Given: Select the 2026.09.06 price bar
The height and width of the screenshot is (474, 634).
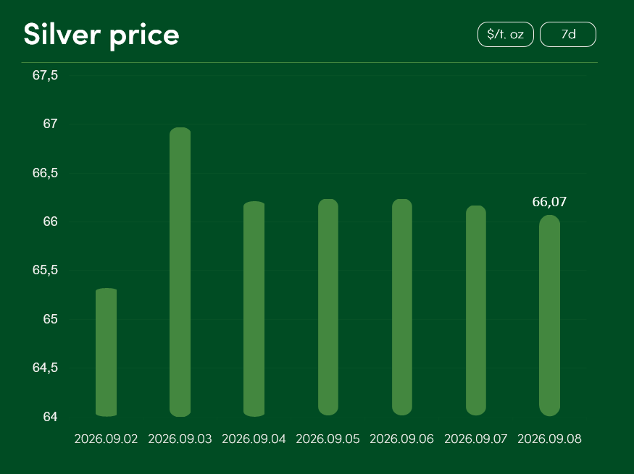Looking at the screenshot, I should coord(402,308).
